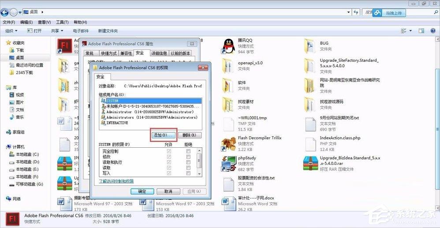The height and width of the screenshot is (228, 440).
Task: Open the 编辑(E) menu
Action: point(26,22)
